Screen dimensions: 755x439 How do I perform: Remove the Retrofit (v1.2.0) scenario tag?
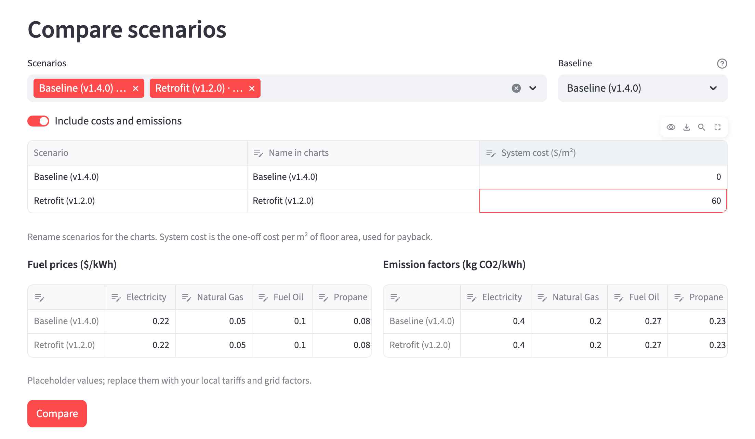click(x=252, y=89)
